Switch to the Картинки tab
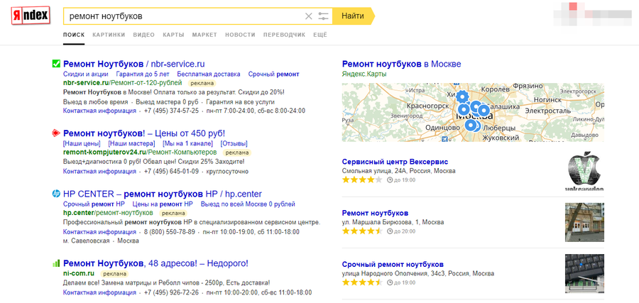This screenshot has width=639, height=303. point(109,35)
